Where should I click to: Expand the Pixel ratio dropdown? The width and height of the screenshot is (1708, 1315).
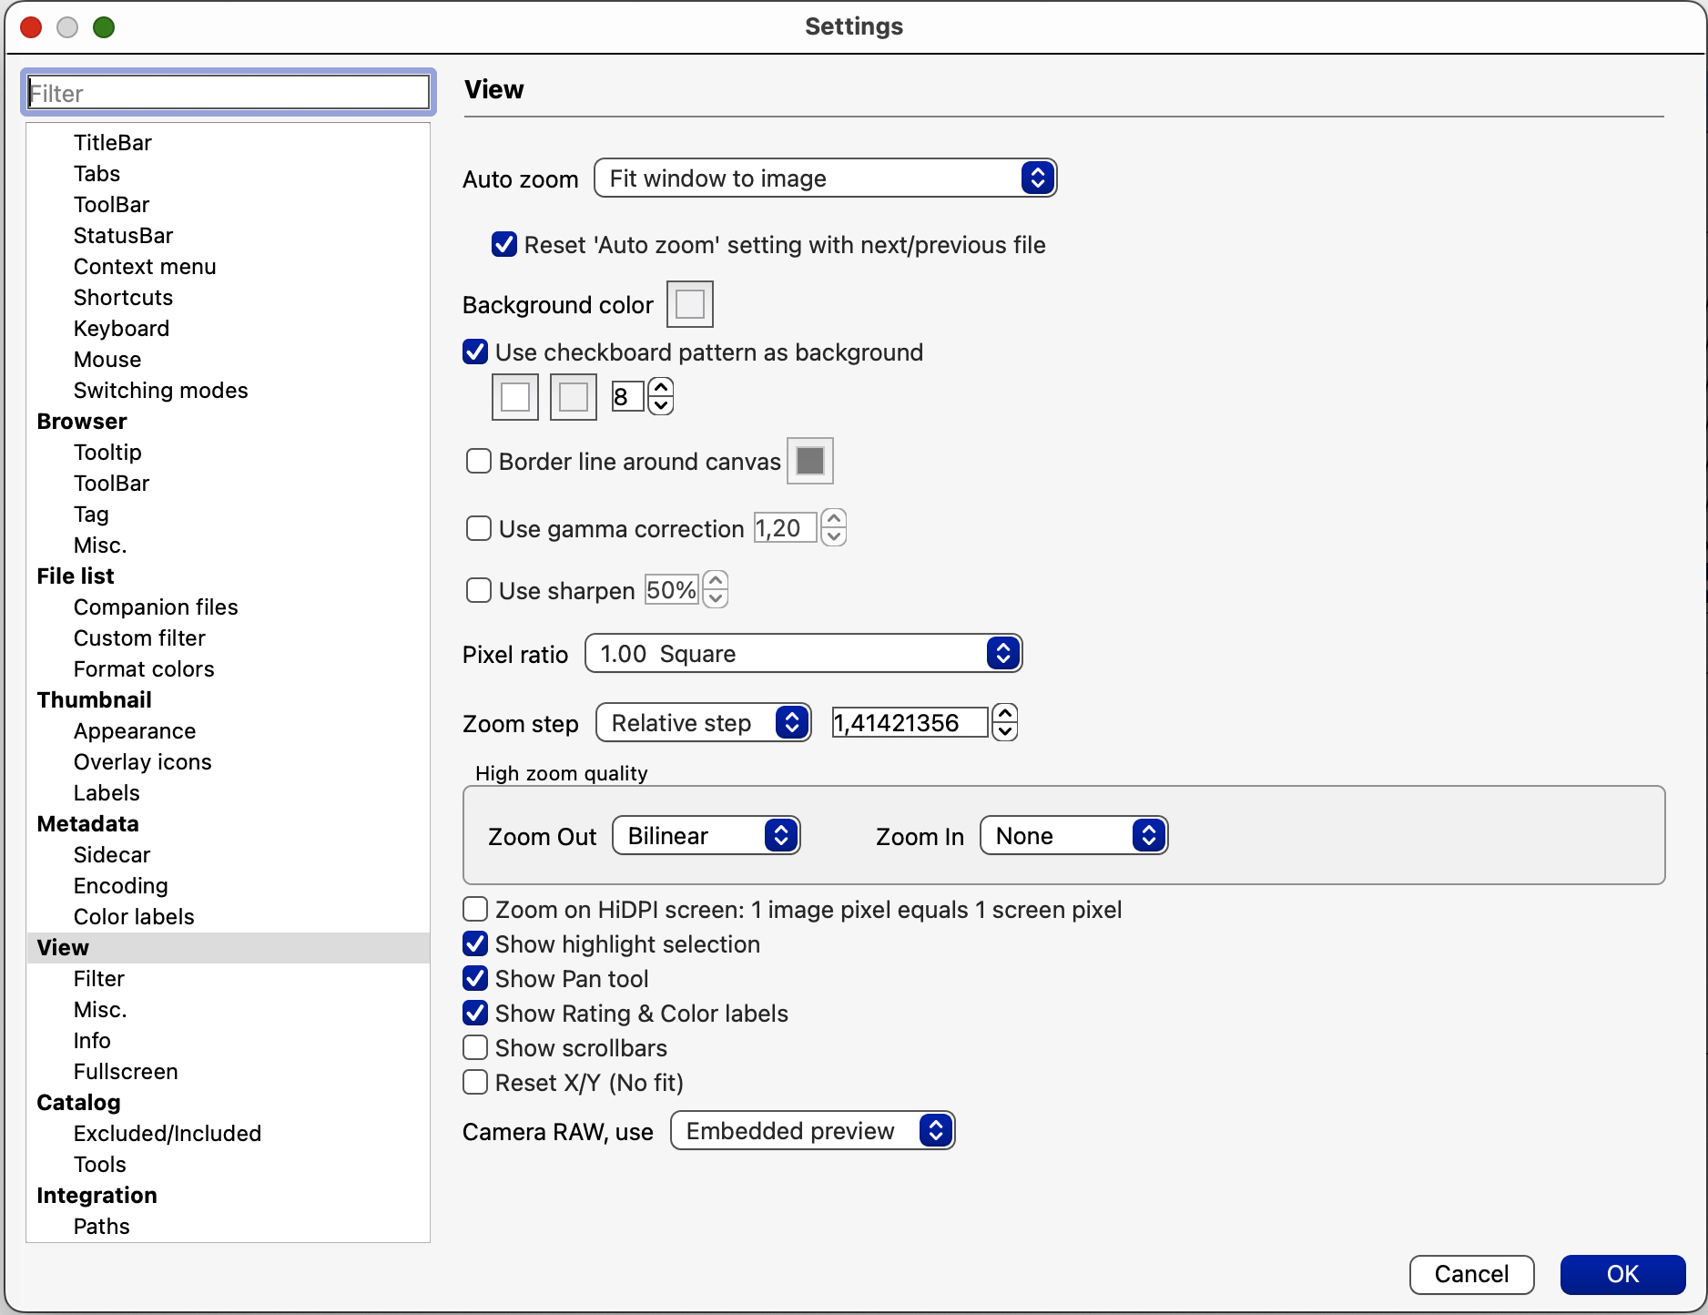point(803,654)
